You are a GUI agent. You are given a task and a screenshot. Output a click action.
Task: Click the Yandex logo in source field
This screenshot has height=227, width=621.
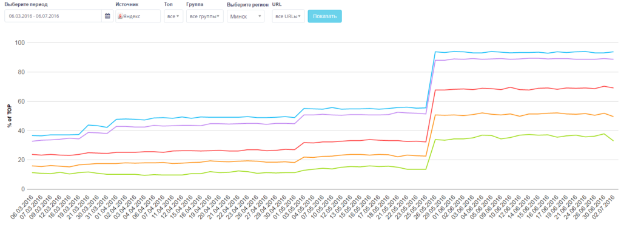click(120, 16)
